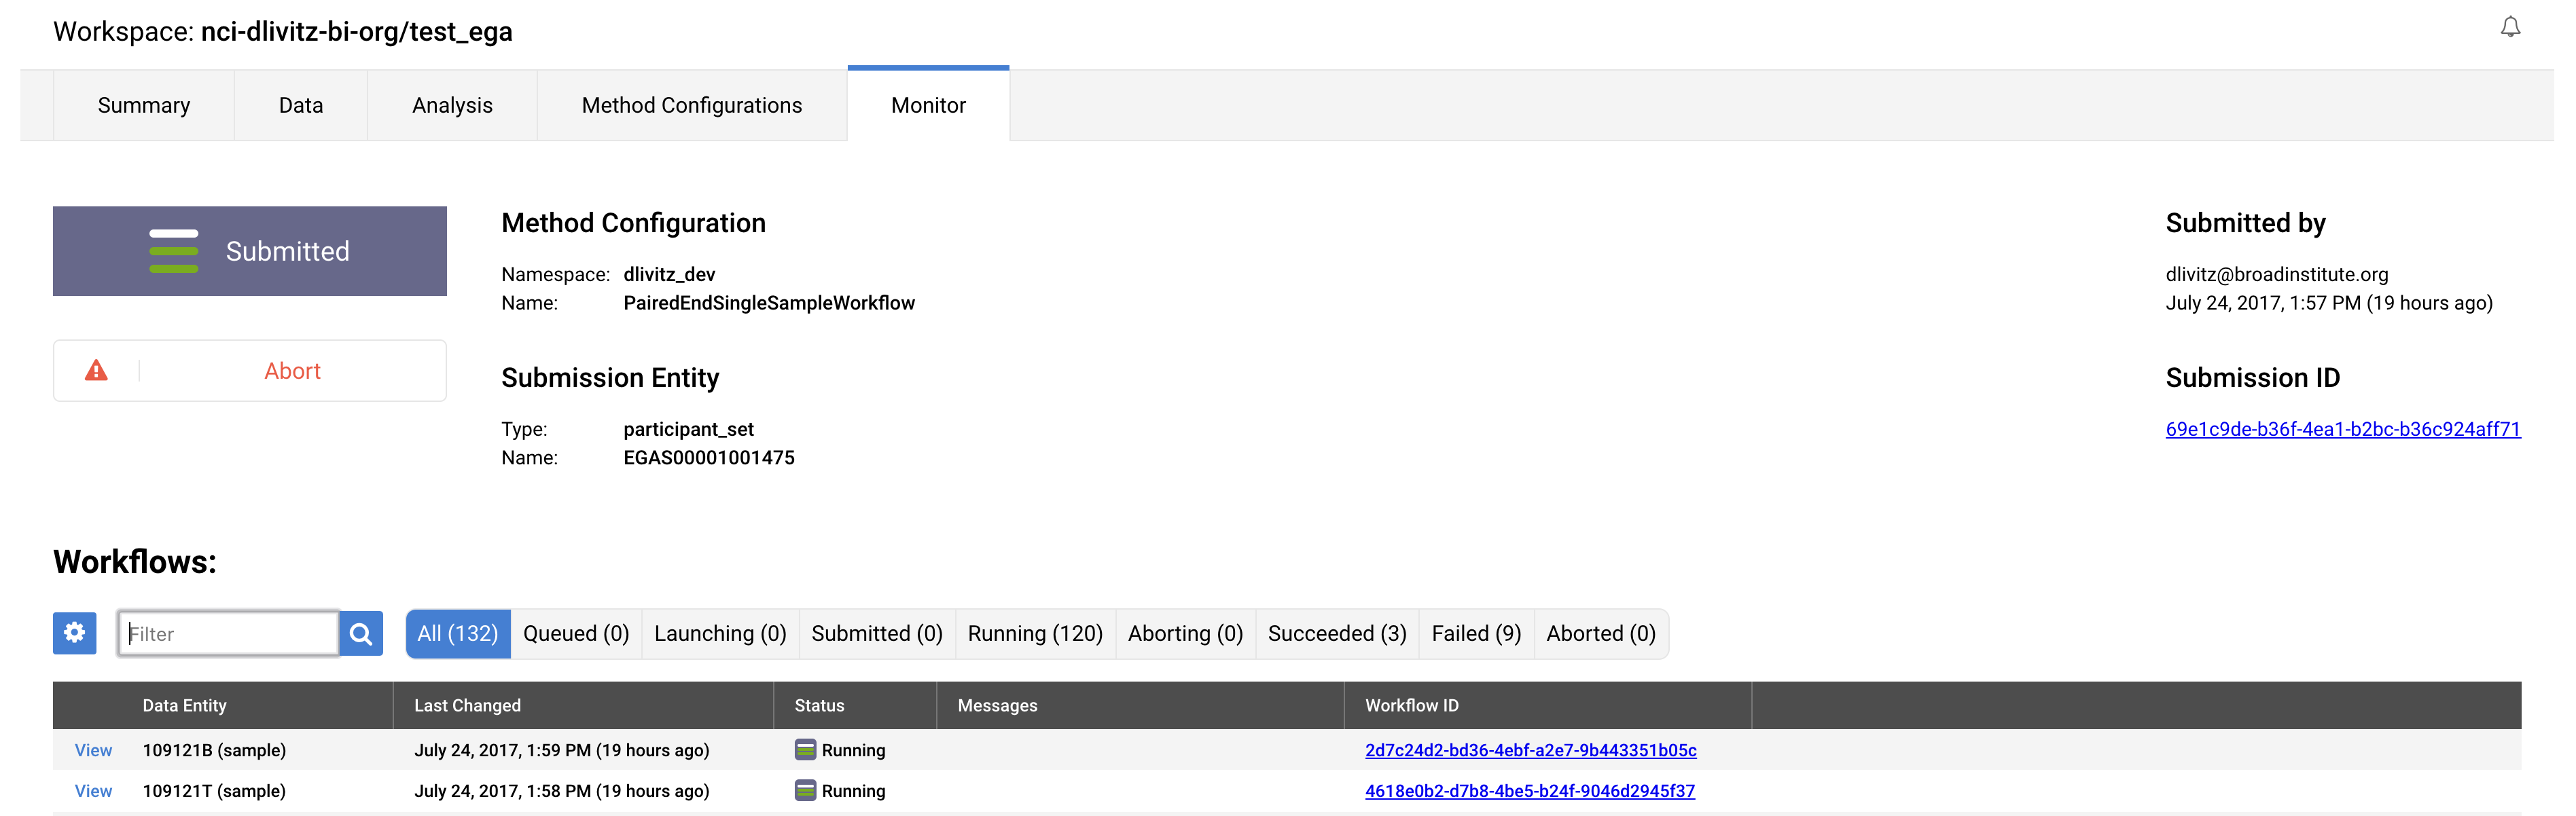
Task: Switch to the Summary tab
Action: pyautogui.click(x=144, y=105)
